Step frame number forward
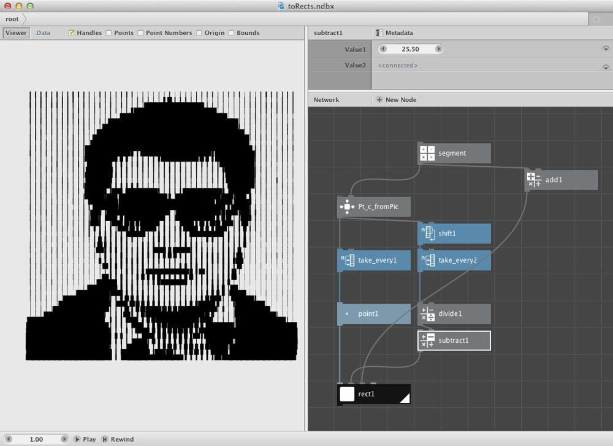This screenshot has width=613, height=446. click(x=64, y=439)
